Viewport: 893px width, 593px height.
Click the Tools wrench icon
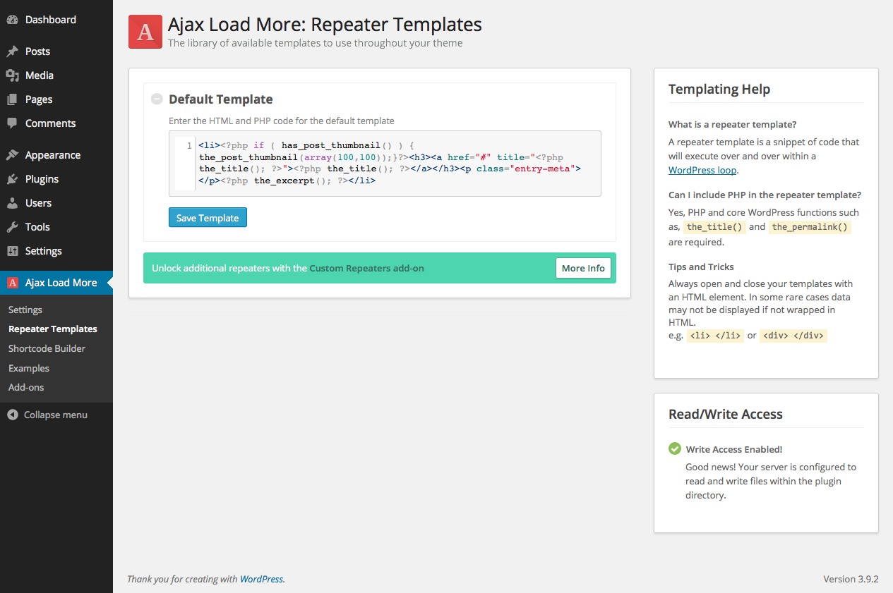12,227
